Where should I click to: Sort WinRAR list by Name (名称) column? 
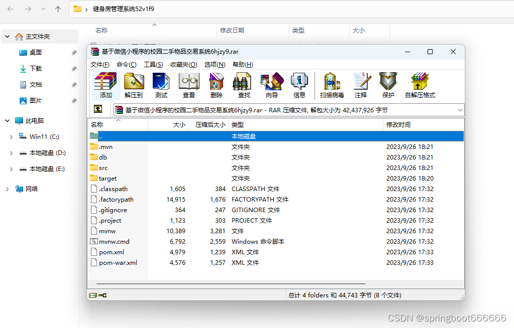[x=118, y=125]
